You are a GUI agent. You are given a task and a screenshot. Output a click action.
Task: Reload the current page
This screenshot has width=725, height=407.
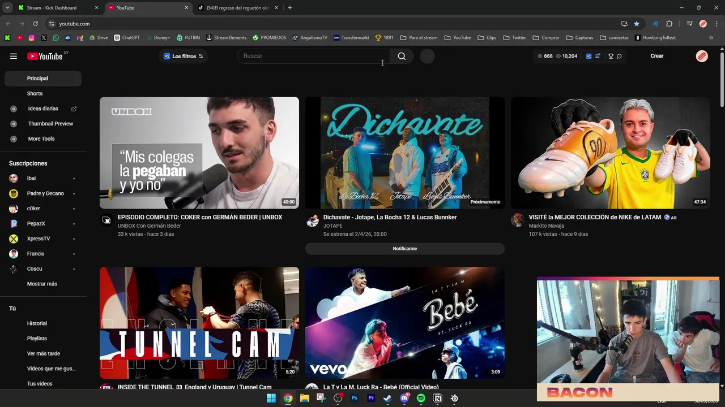tap(35, 24)
